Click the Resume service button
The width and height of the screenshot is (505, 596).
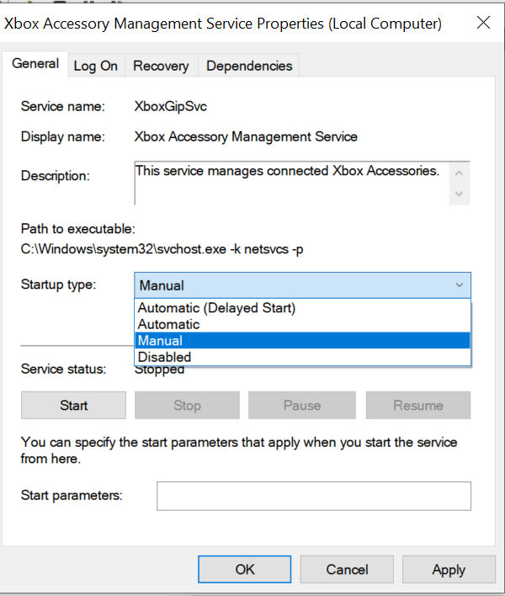(x=418, y=406)
